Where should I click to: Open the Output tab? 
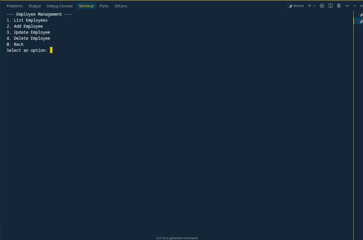pos(35,6)
